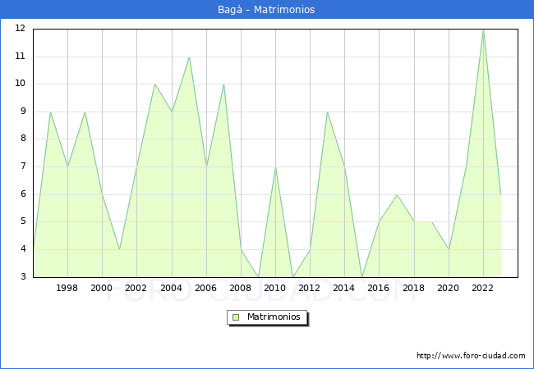This screenshot has width=534, height=369.
Task: Click the 2008 x-axis label
Action: tap(241, 288)
